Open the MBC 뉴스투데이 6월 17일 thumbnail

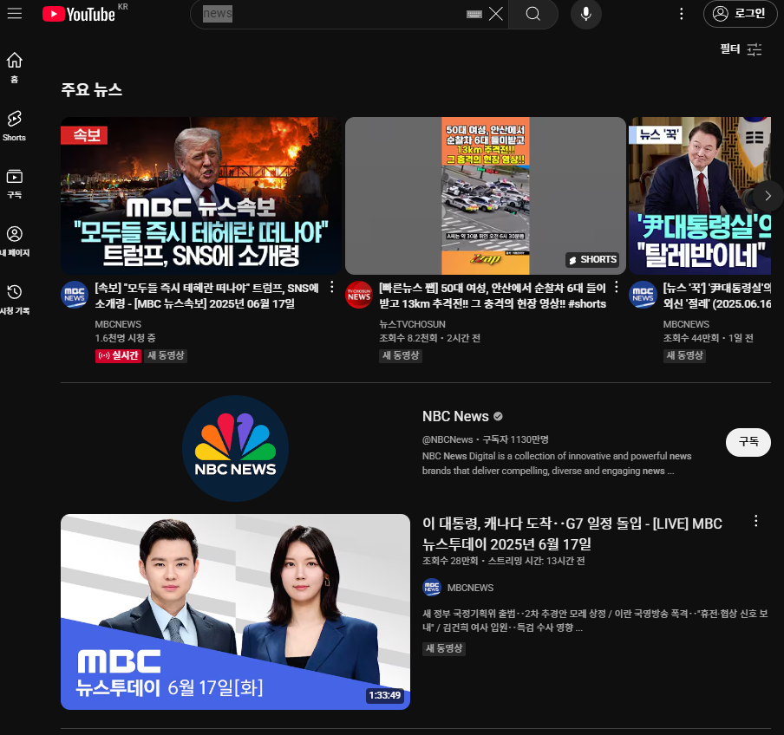click(235, 612)
